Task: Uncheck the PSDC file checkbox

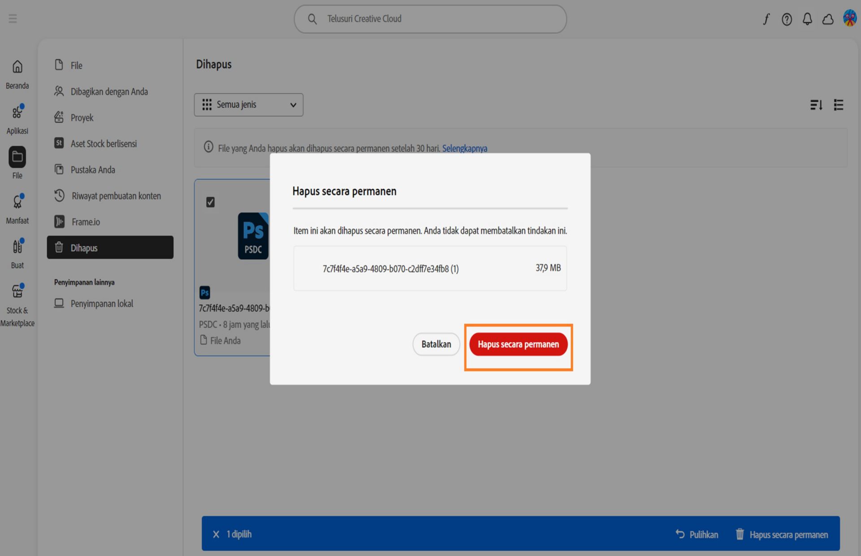Action: (x=210, y=202)
